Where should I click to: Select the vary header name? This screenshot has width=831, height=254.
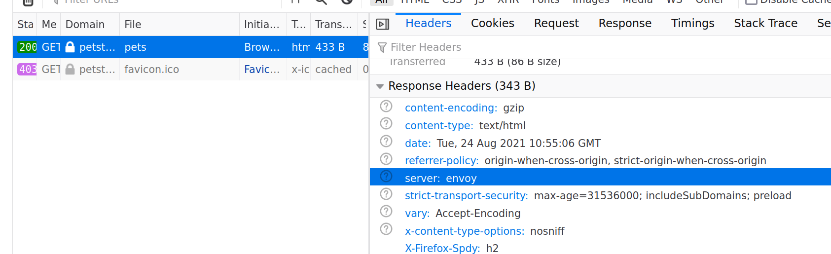417,214
